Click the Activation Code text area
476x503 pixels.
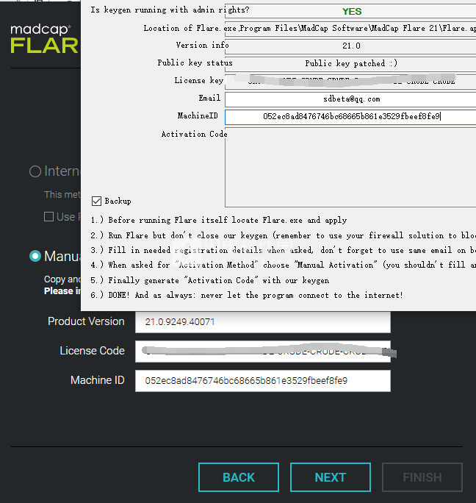coord(350,167)
